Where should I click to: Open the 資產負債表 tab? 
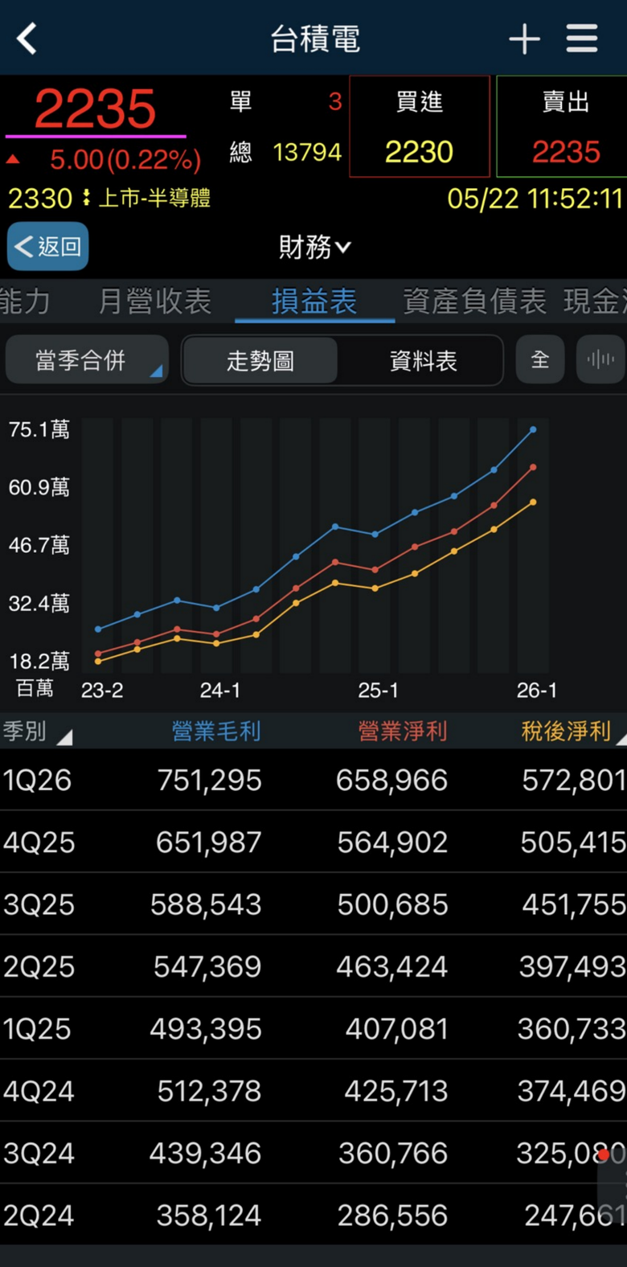(474, 301)
